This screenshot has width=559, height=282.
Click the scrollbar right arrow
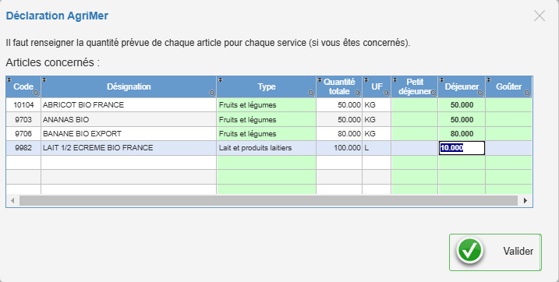[525, 200]
